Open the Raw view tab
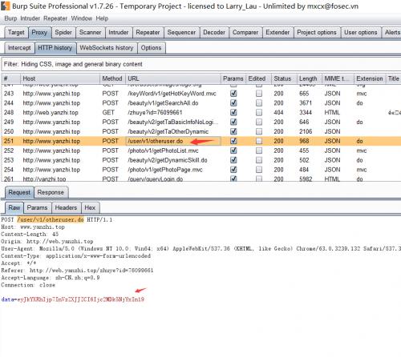Image resolution: width=401 pixels, height=357 pixels. 14,207
